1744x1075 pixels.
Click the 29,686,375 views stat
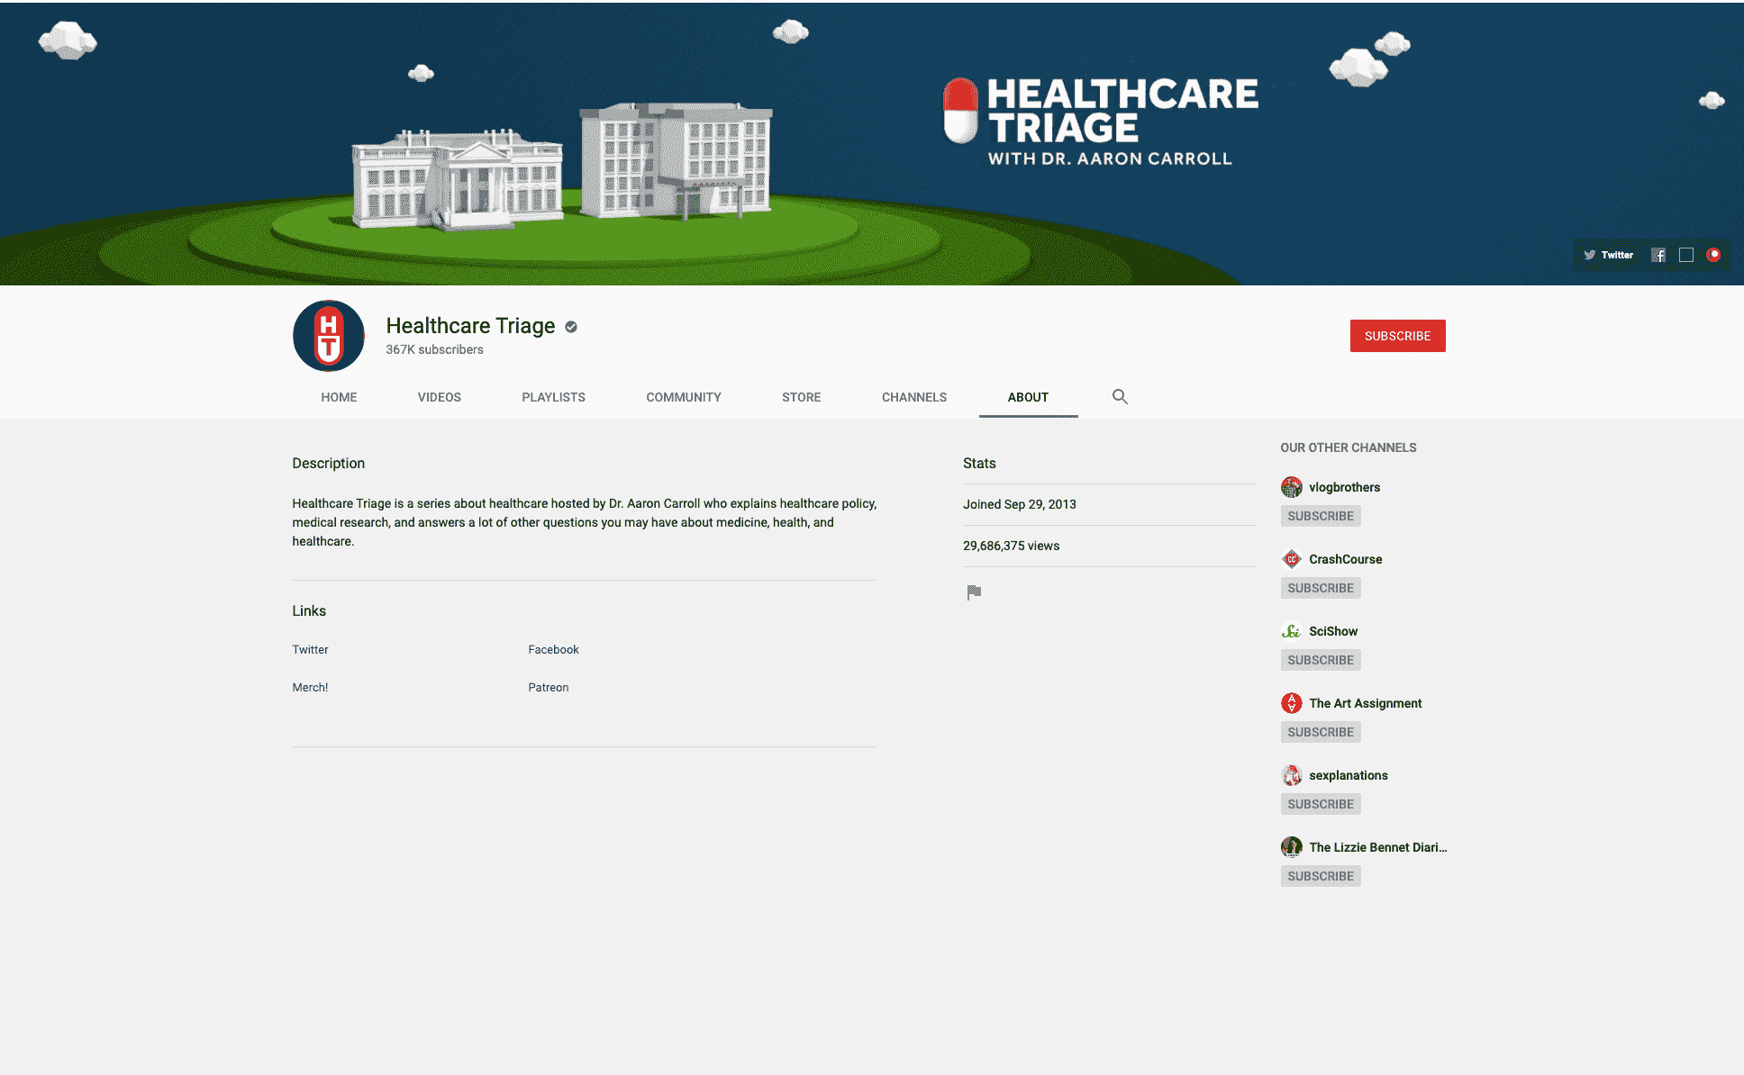point(1011,546)
